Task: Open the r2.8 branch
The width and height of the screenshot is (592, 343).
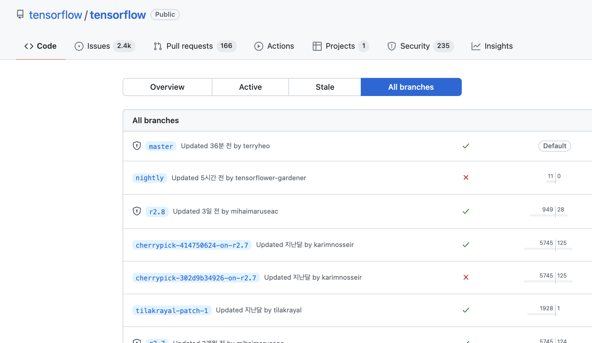Action: click(x=157, y=212)
